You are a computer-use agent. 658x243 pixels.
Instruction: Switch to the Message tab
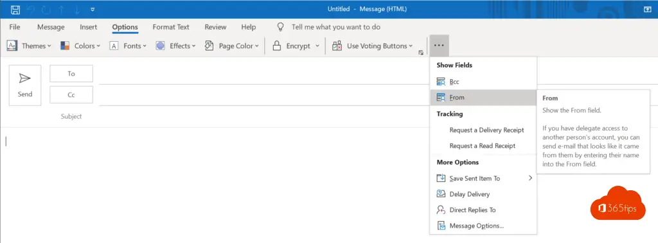tap(51, 27)
